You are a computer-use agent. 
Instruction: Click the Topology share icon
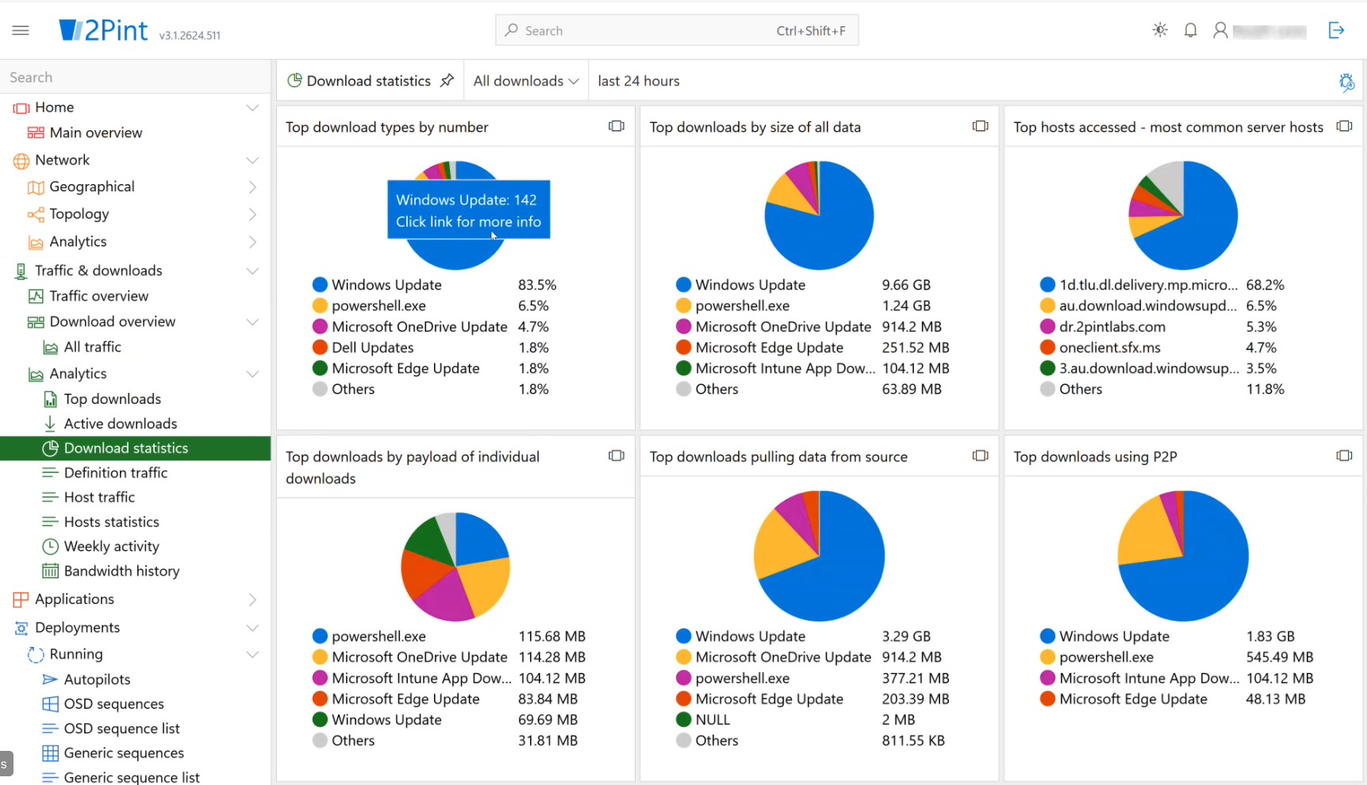click(x=36, y=214)
